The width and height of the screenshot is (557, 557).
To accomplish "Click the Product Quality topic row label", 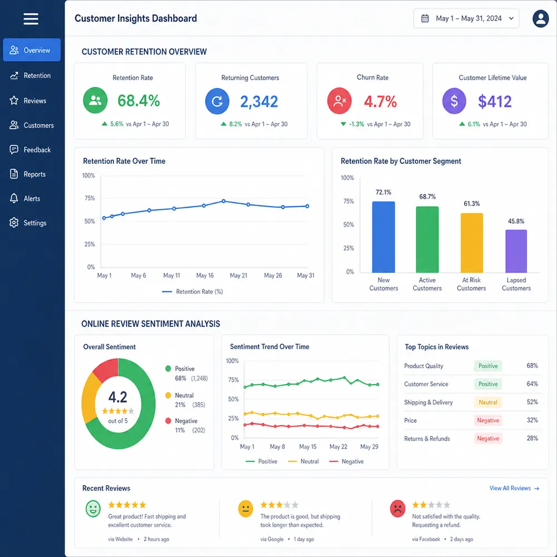I will [423, 366].
